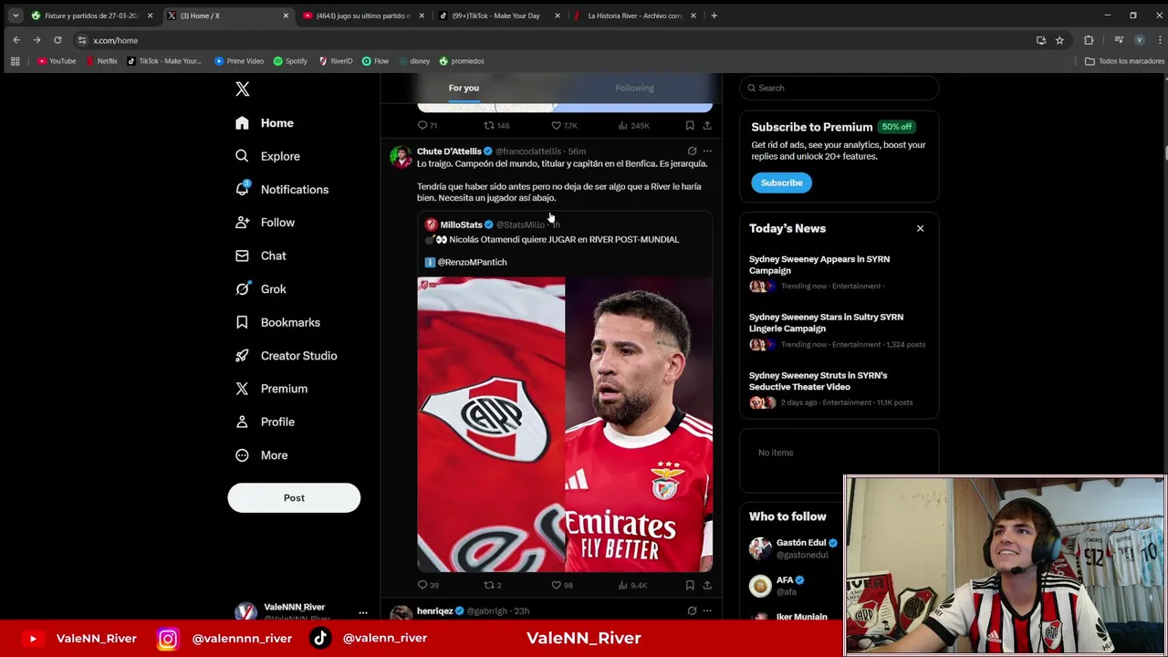Open the YouTube bookmark
The image size is (1168, 657).
(x=57, y=61)
